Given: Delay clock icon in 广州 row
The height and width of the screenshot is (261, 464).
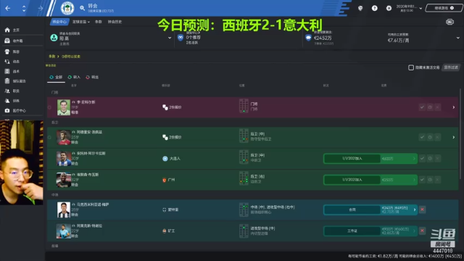Looking at the screenshot, I should click(430, 180).
